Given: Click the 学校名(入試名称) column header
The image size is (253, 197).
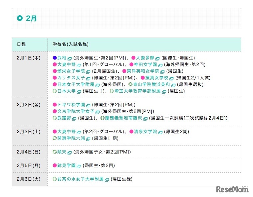Looking at the screenshot, I should click(x=144, y=45).
